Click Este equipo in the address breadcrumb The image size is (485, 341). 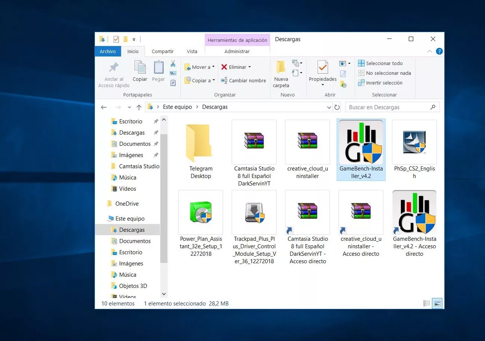pyautogui.click(x=177, y=107)
